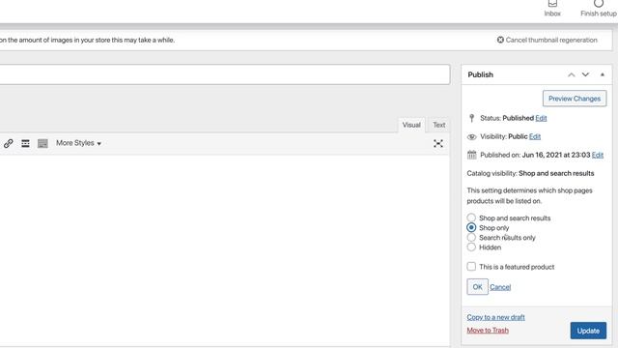The image size is (618, 348).
Task: Select the Hidden catalog visibility option
Action: (471, 247)
